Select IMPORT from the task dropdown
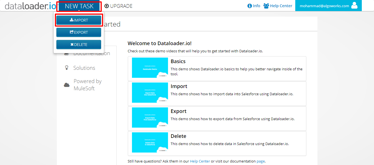 click(x=79, y=20)
